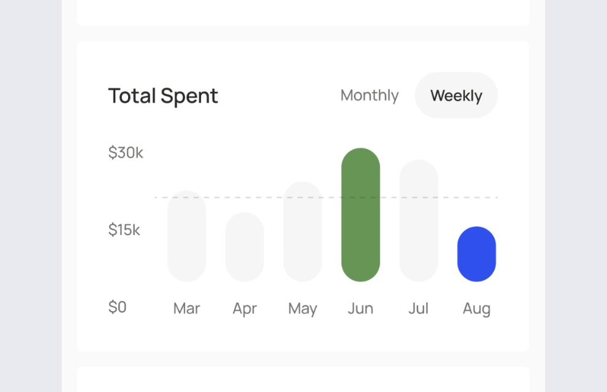Screen dimensions: 607x392
Task: Click the card above Total Spent
Action: 303,12
